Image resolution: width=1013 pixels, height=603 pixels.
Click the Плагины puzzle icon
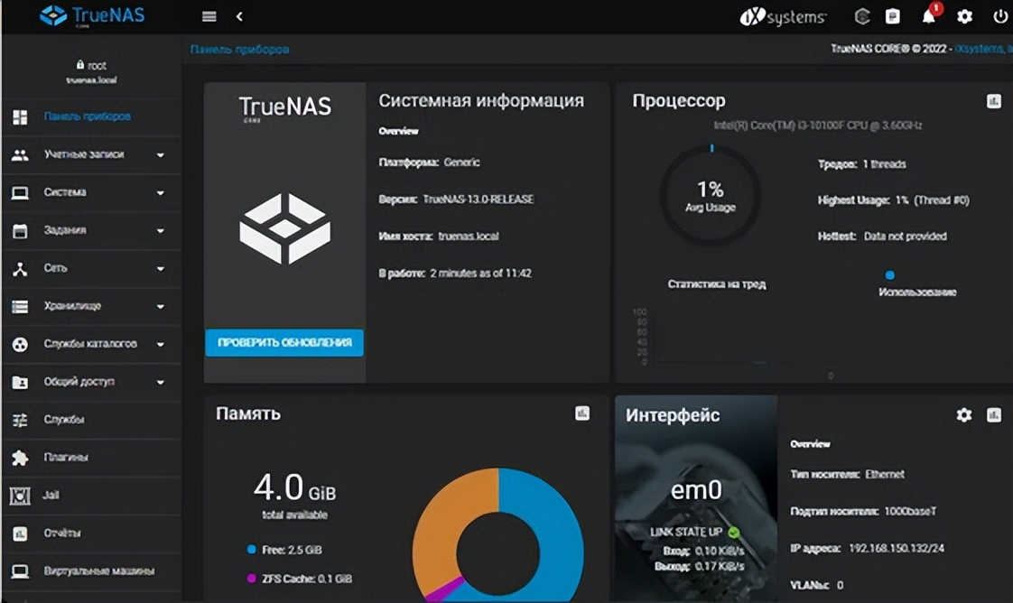pyautogui.click(x=20, y=458)
